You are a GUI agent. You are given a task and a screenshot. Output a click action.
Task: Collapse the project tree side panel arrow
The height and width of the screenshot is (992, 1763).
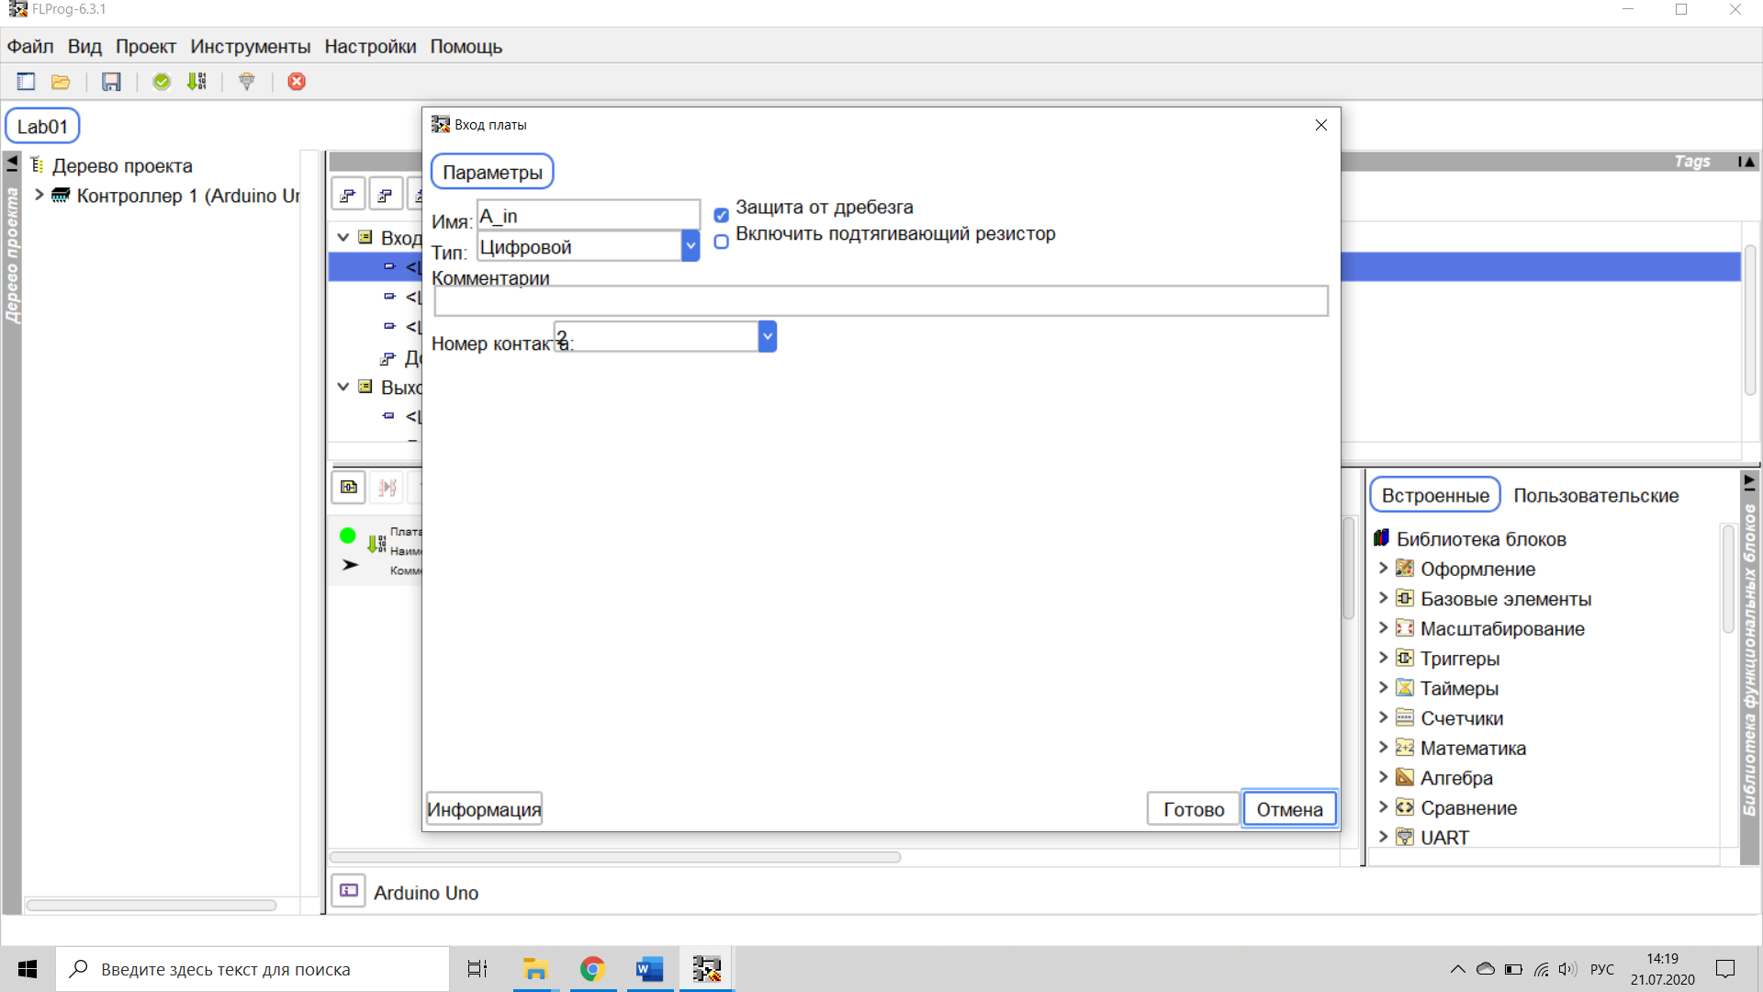[x=12, y=163]
